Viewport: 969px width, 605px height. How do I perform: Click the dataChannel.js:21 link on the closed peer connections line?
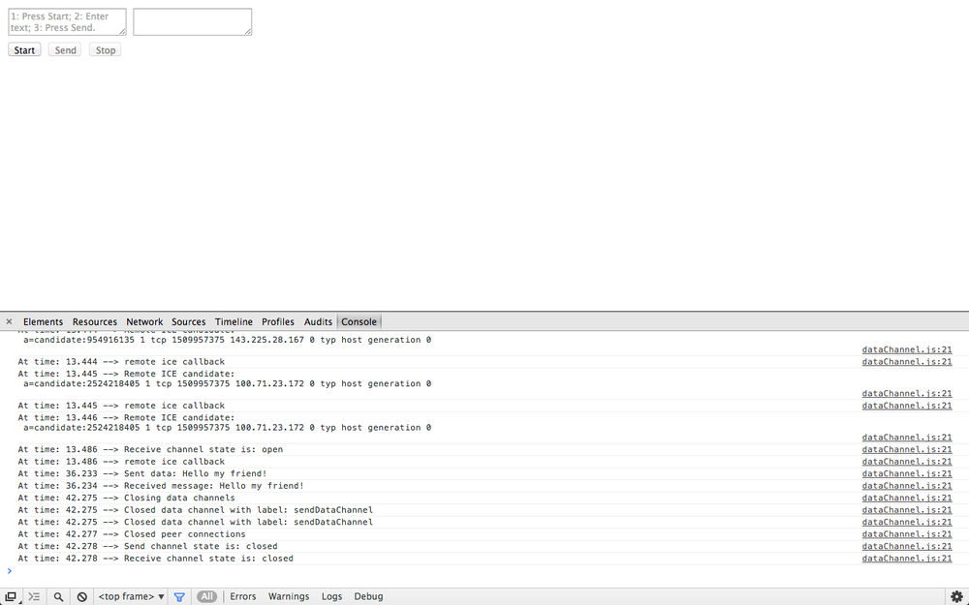tap(906, 533)
